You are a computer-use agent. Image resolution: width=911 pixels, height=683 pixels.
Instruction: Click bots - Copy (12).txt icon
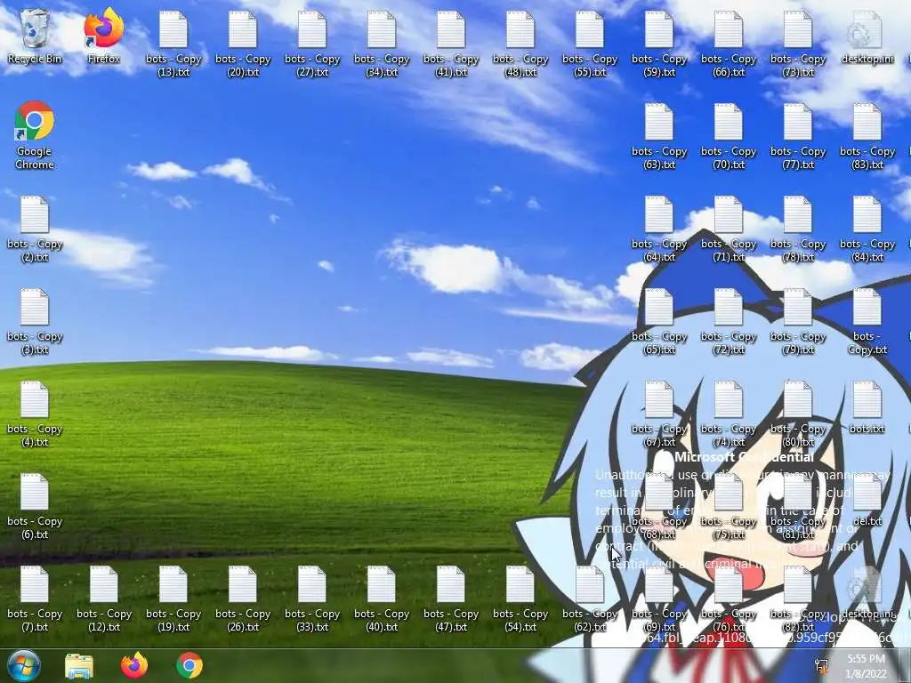tap(104, 599)
